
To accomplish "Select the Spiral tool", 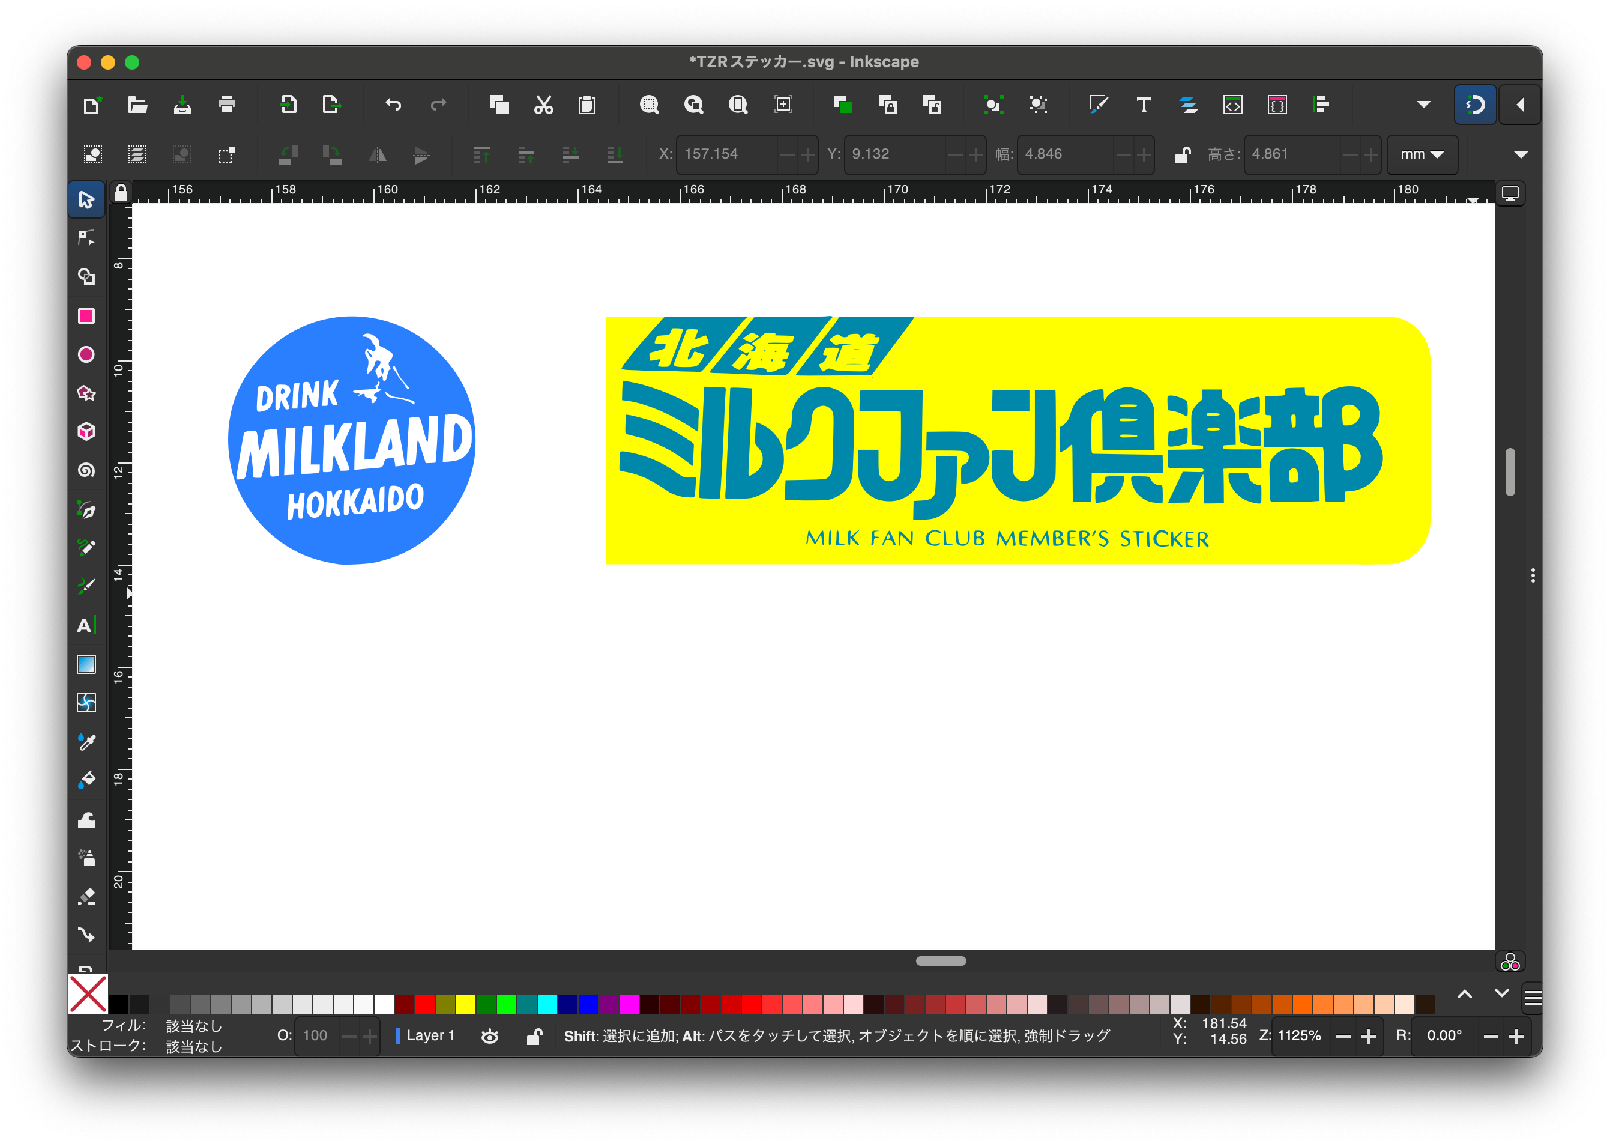I will tap(86, 470).
